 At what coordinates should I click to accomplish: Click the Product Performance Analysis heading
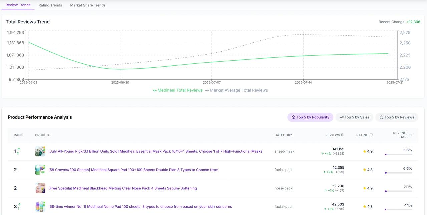(x=40, y=117)
